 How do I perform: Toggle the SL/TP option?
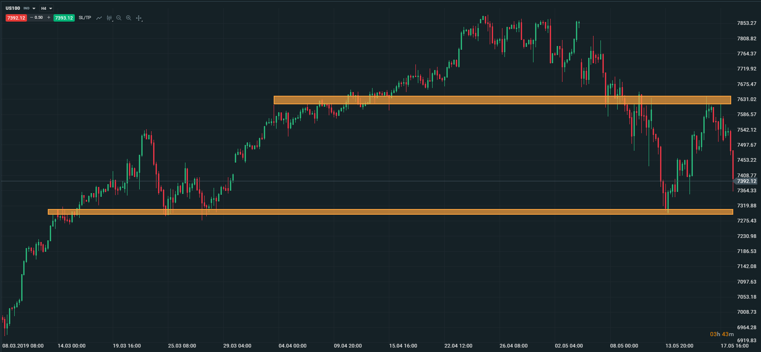(x=85, y=18)
